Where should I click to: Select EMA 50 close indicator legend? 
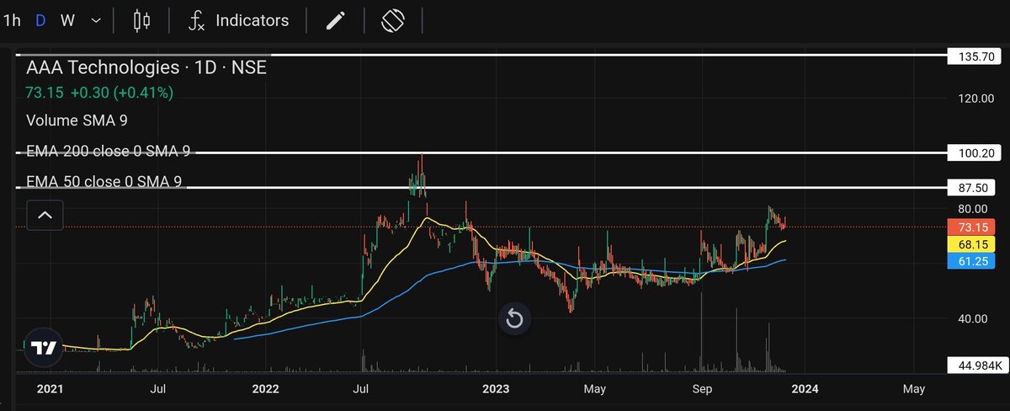(x=104, y=181)
